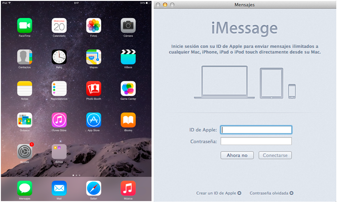Tap the iPad Wi-Fi status icon
The height and width of the screenshot is (202, 338).
click(x=10, y=3)
